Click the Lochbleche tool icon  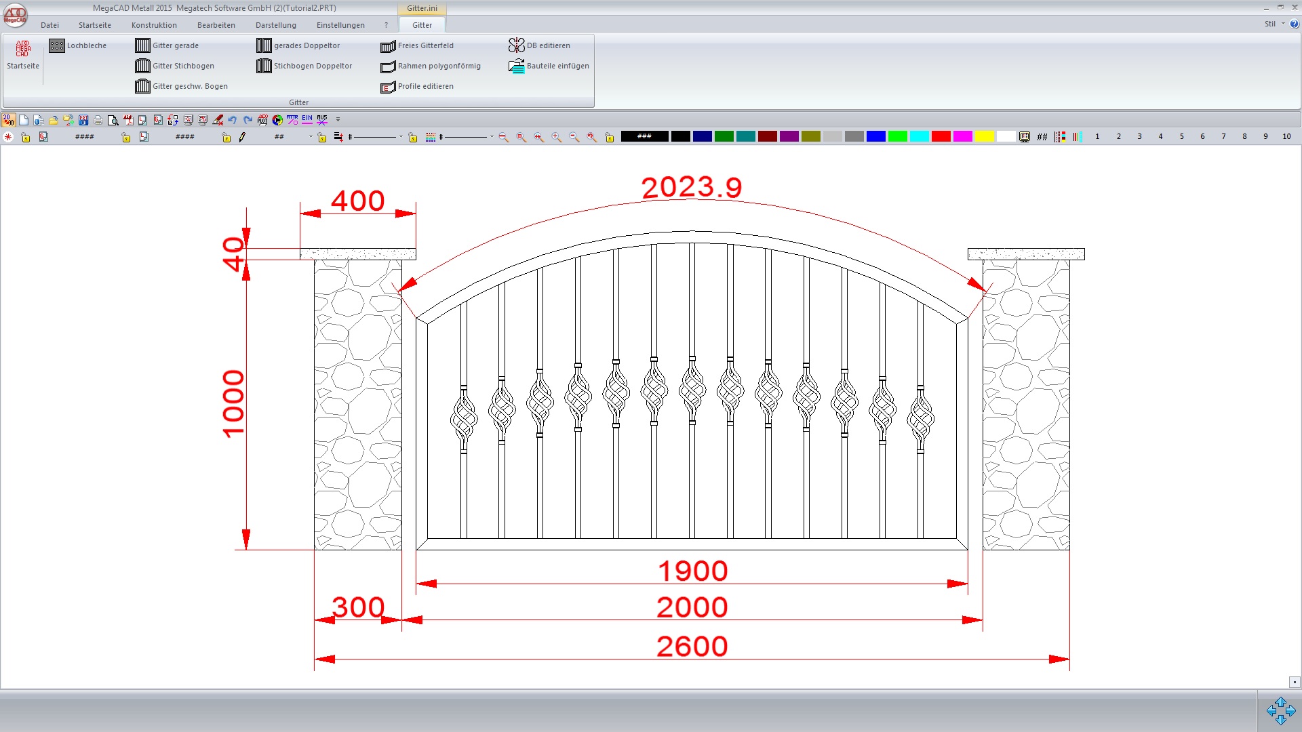click(x=57, y=45)
